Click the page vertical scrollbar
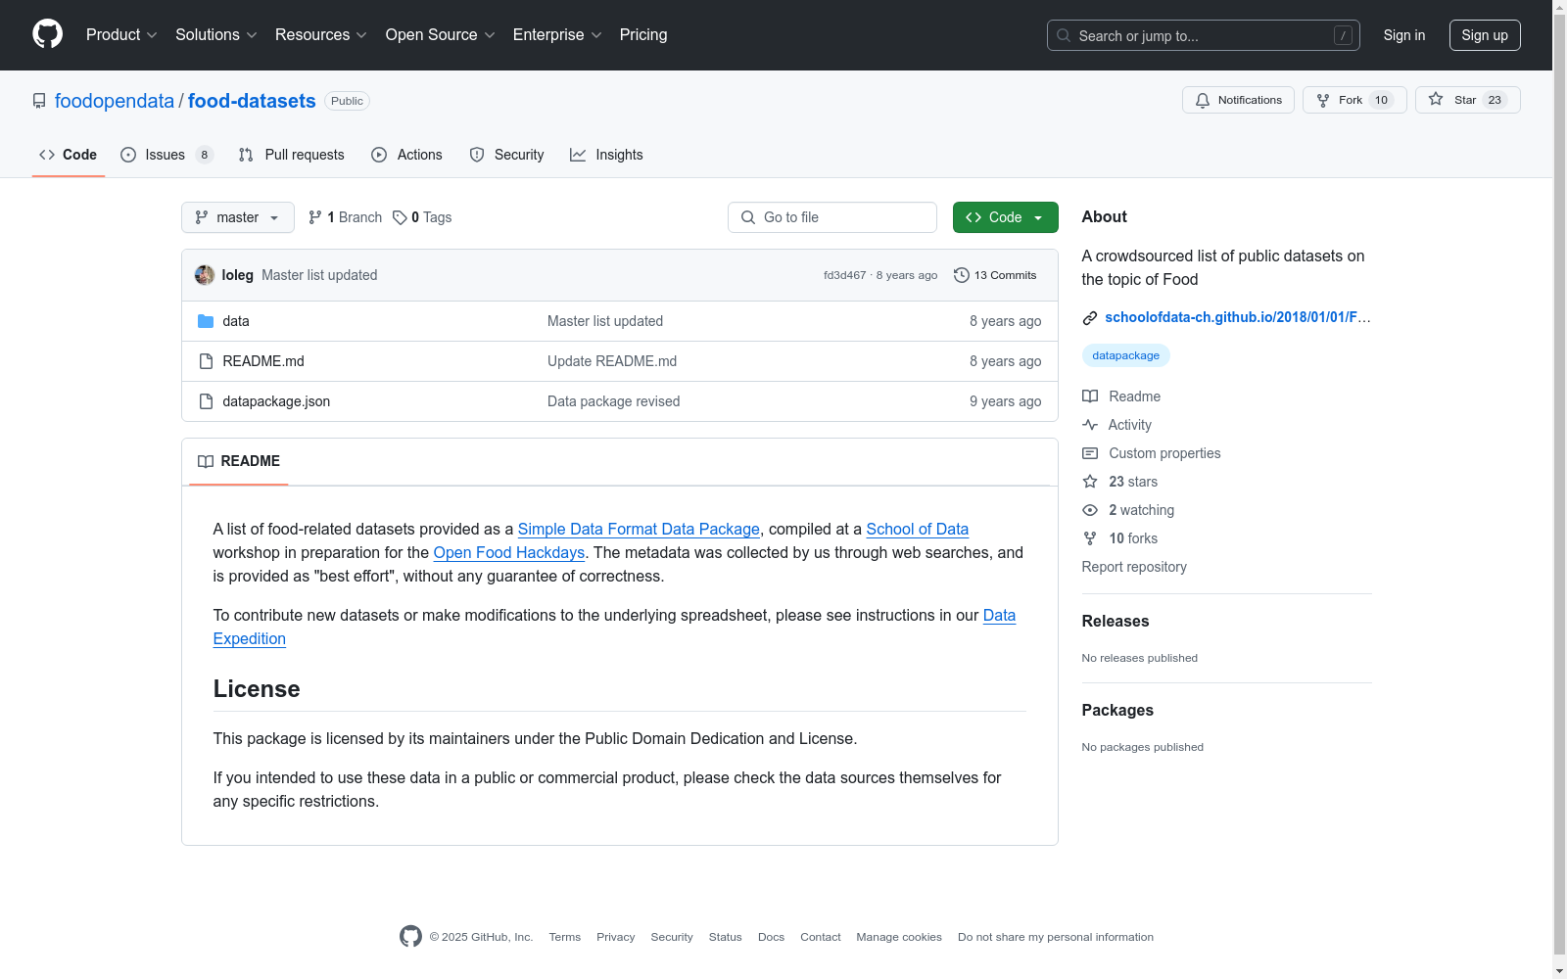 coord(1559,489)
